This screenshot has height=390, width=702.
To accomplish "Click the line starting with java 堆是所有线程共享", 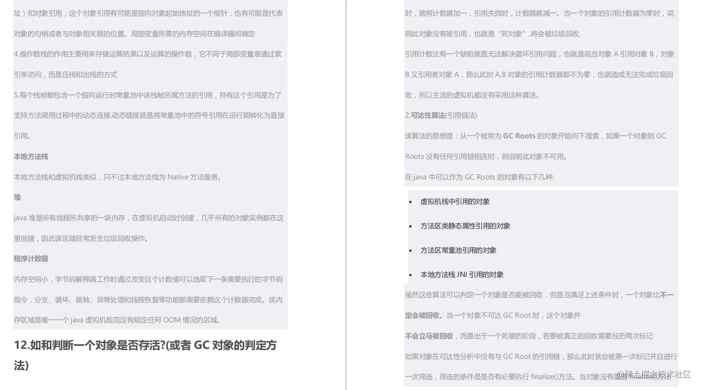I will tap(149, 217).
